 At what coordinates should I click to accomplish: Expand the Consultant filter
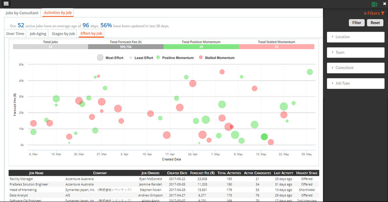coord(356,68)
